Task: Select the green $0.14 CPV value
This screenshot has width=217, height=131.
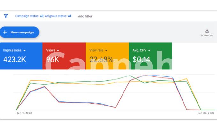Action: coord(142,59)
